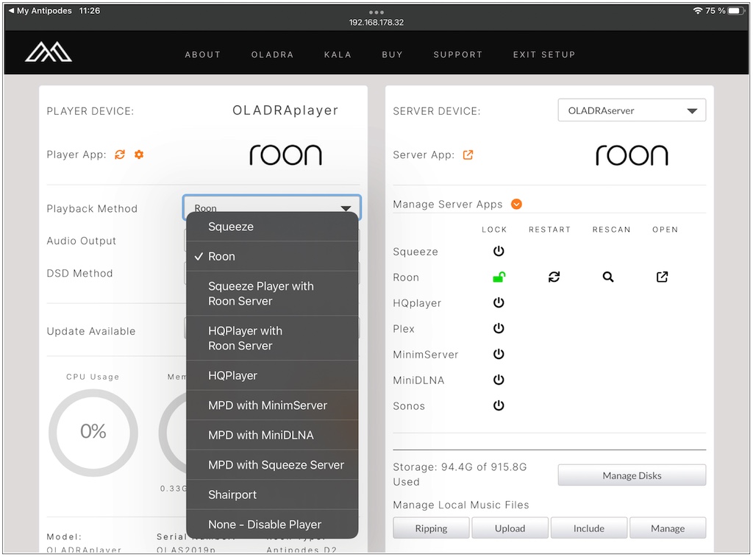Toggle the green Roon lock icon
The height and width of the screenshot is (557, 753).
[x=499, y=277]
